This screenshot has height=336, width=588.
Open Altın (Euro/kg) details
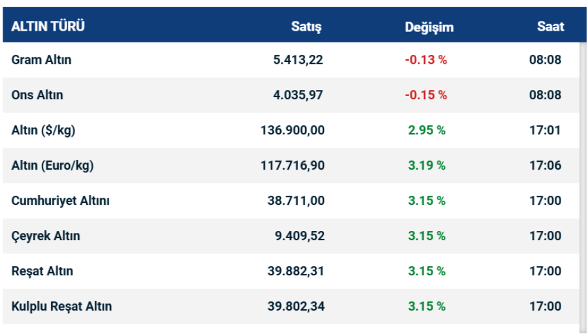pyautogui.click(x=52, y=166)
